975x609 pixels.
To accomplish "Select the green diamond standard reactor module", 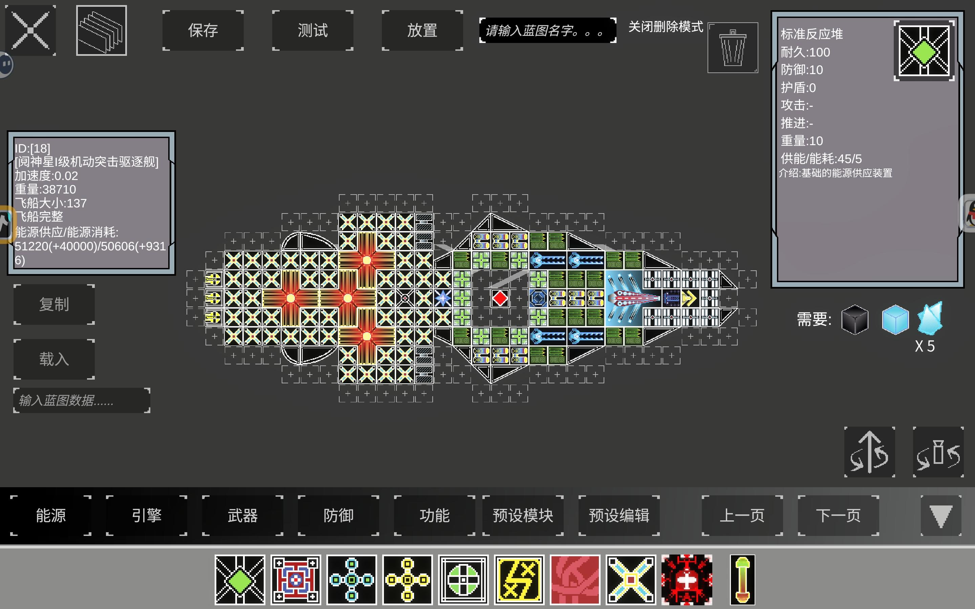I will (240, 580).
